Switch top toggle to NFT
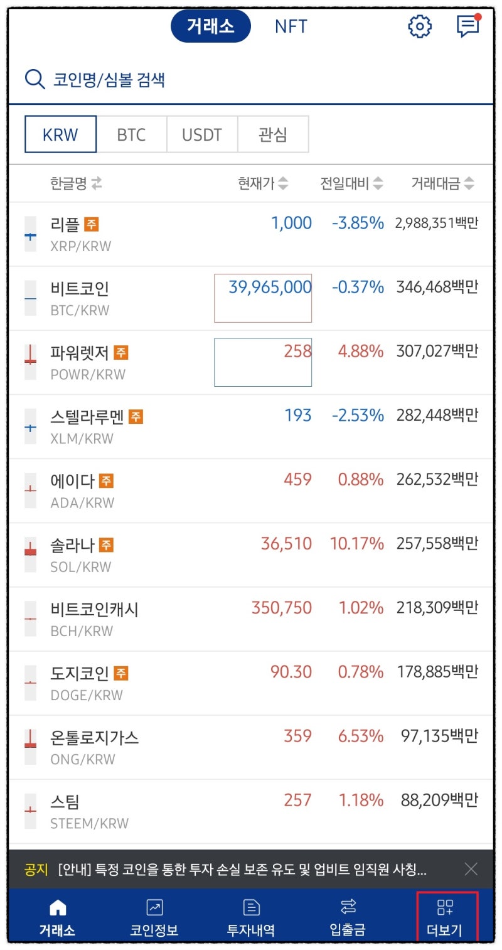Screen dimensions: 502x950 (291, 26)
